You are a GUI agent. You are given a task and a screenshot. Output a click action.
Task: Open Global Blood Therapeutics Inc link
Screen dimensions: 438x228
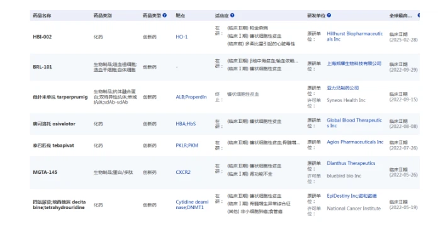pos(354,123)
